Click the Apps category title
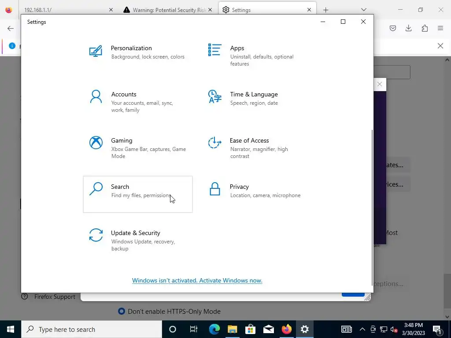Viewport: 451px width, 338px height. point(237,48)
